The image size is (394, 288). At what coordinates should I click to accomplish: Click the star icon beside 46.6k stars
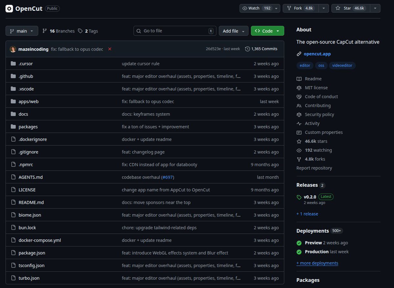coord(299,141)
